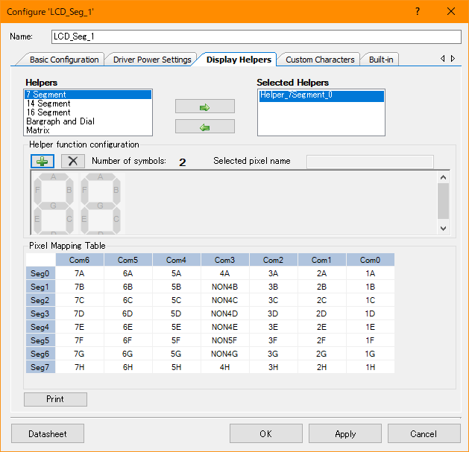
Task: Select Helper_7Segment_0 in Selected Helpers
Action: tap(321, 95)
